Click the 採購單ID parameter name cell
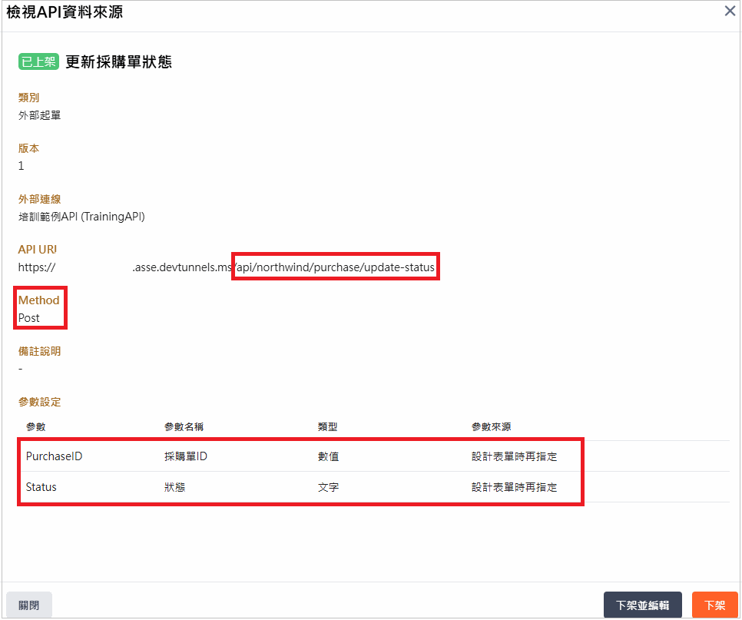The height and width of the screenshot is (620, 742). coord(186,456)
